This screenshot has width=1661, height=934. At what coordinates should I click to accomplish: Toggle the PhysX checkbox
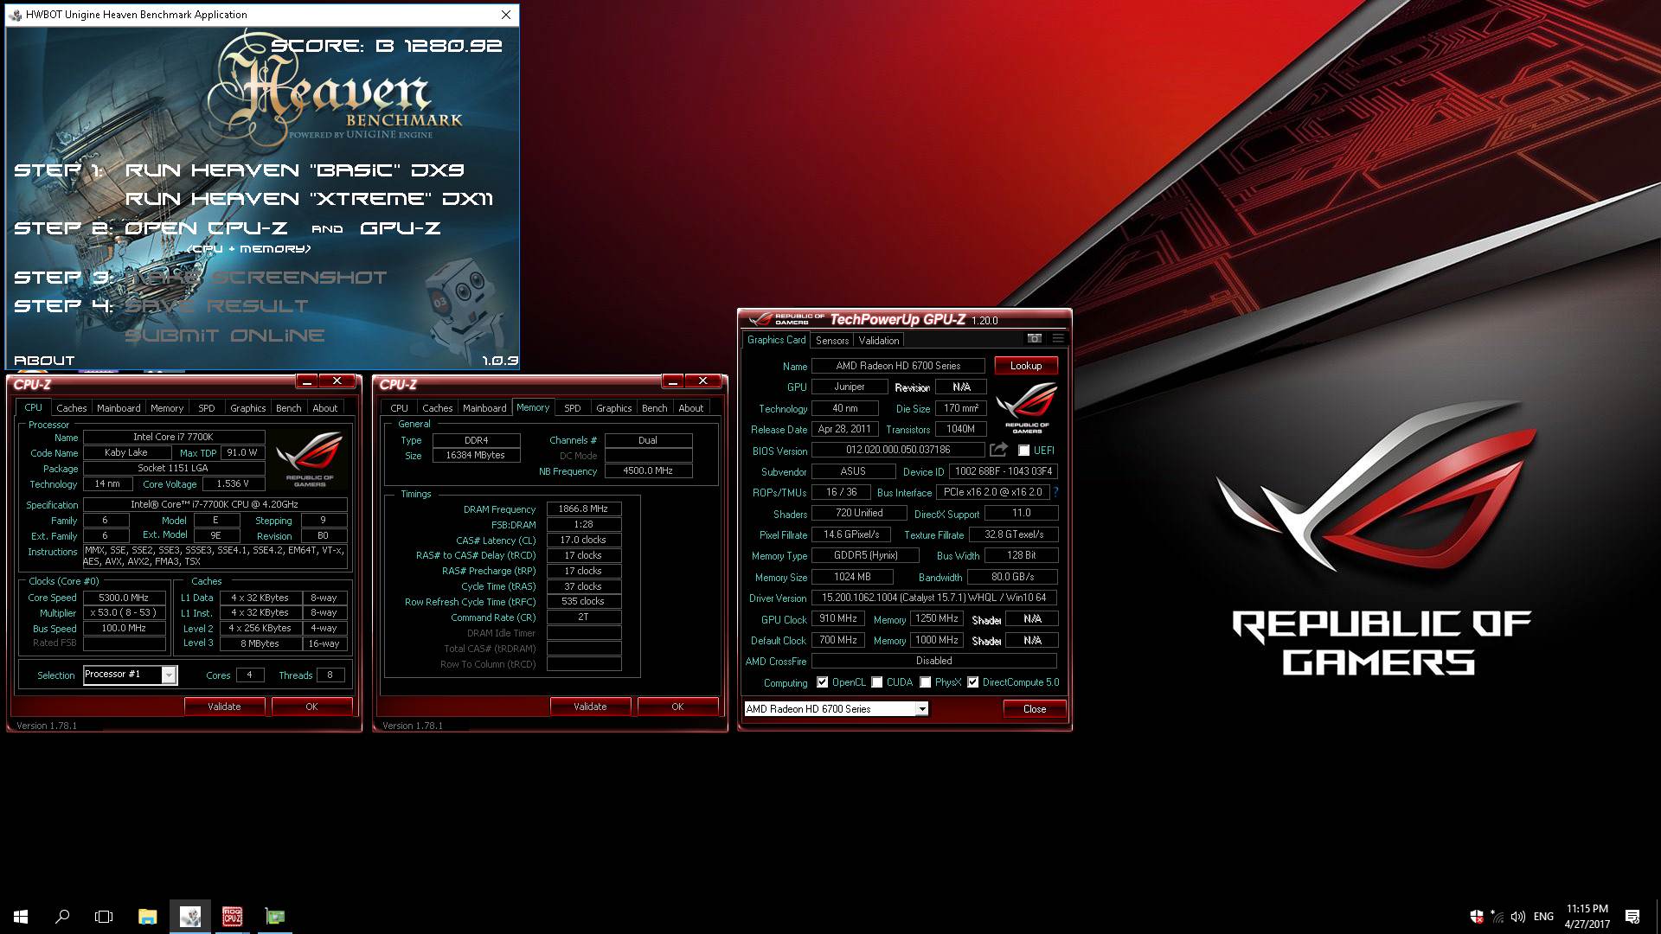tap(926, 682)
